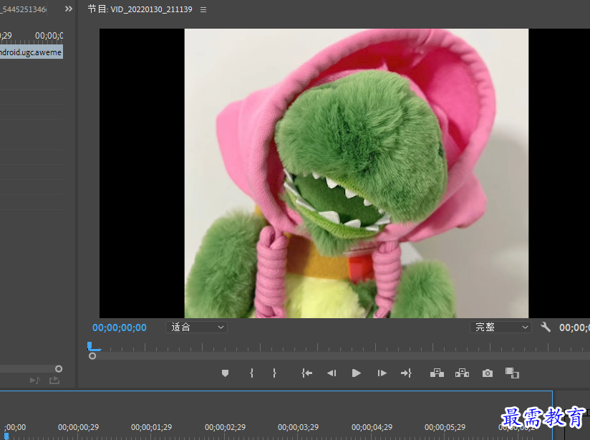Click timeline ruler label 00;00;03;29
590x440 pixels.
coord(298,427)
